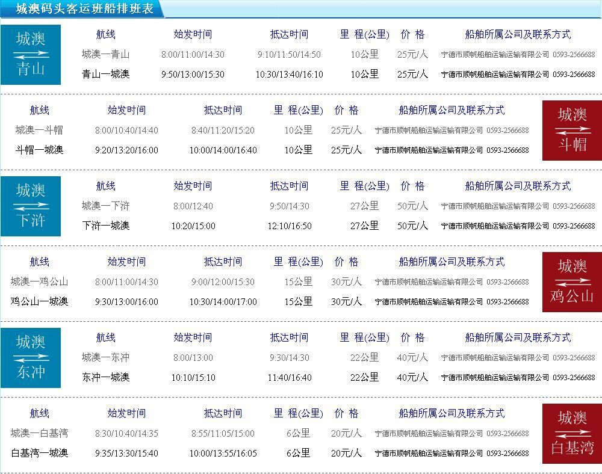Screen dimensions: 602x474
Task: Click arrival times 12:10/16:50
Action: 289,226
